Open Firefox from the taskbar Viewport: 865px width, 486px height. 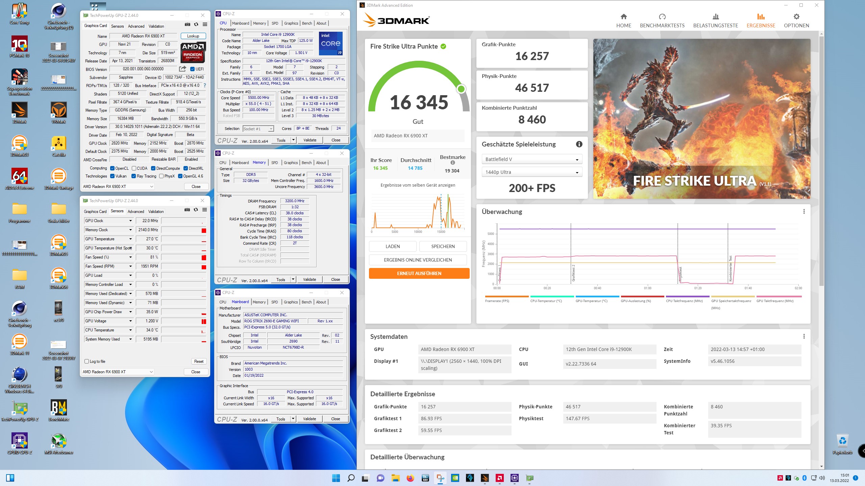tap(410, 478)
